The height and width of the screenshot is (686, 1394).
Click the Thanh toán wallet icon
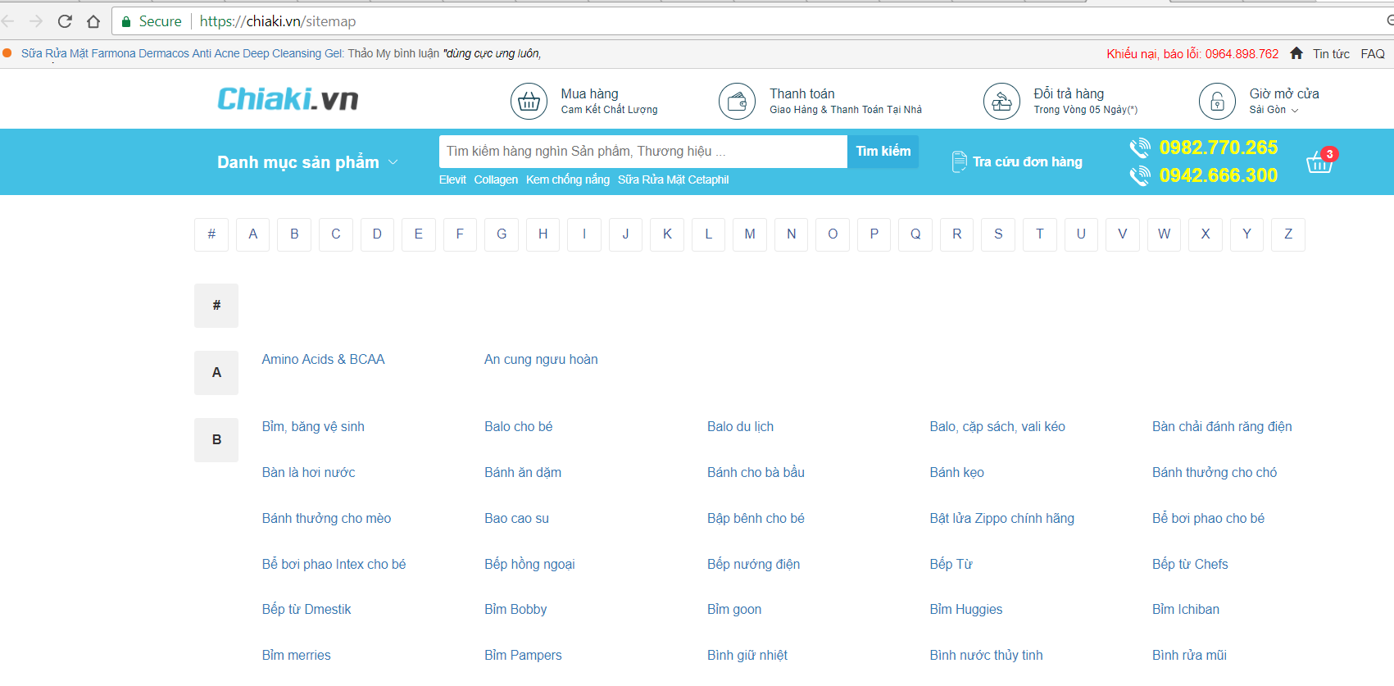(x=738, y=102)
